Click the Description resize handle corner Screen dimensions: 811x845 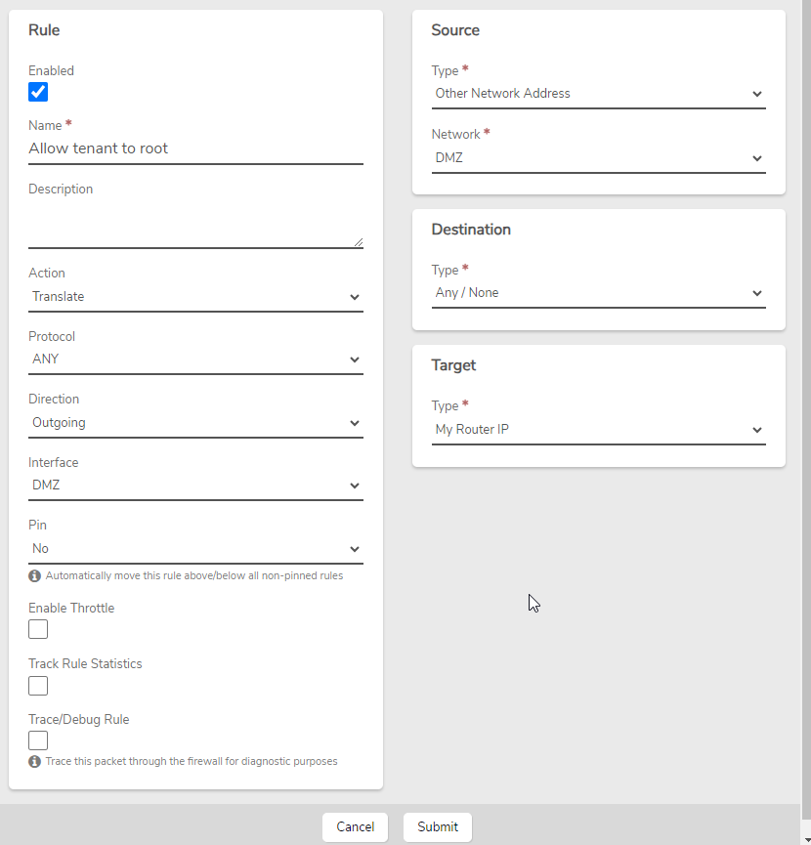coord(359,242)
